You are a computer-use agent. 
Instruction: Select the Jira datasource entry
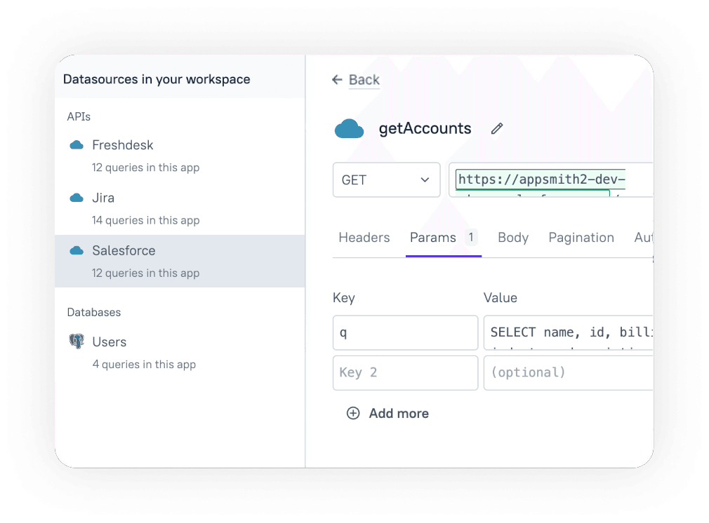tap(103, 198)
